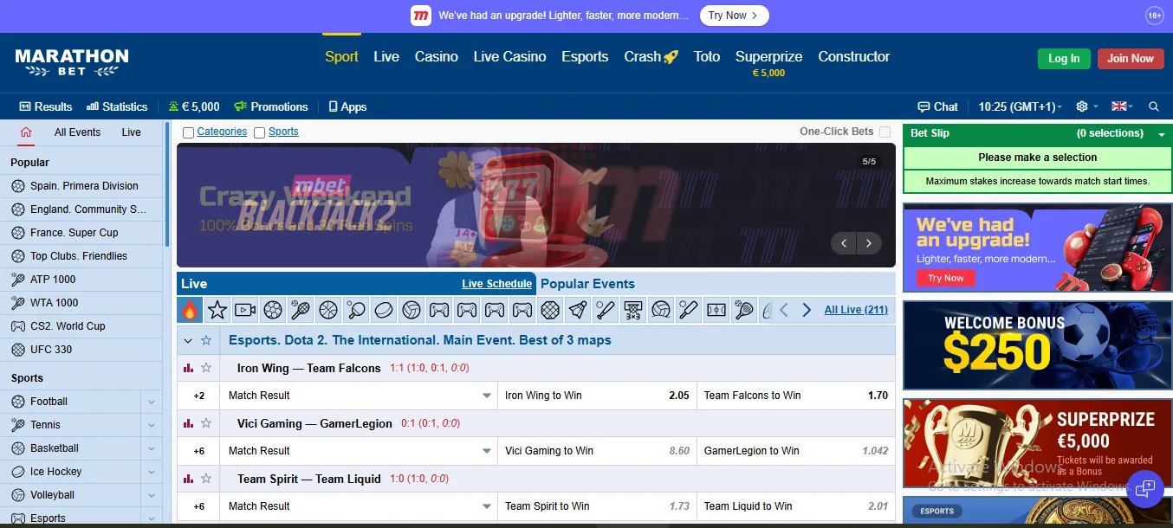Viewport: 1173px width, 528px height.
Task: Go to the home icon tab
Action: (26, 132)
